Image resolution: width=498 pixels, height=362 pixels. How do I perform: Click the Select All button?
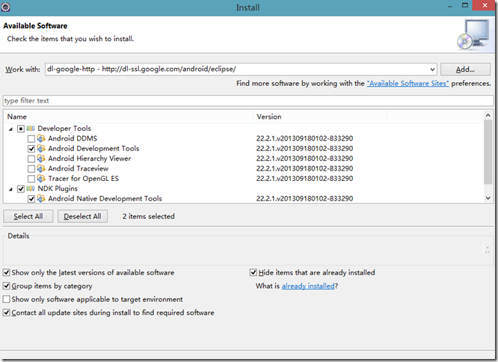(28, 216)
